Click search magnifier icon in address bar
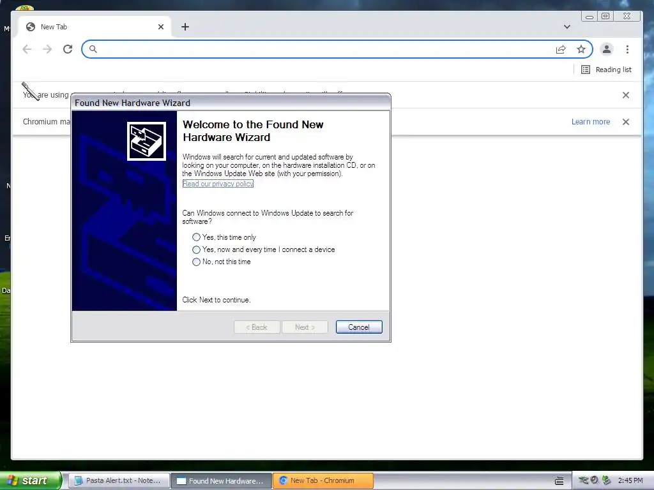This screenshot has width=654, height=490. (93, 49)
